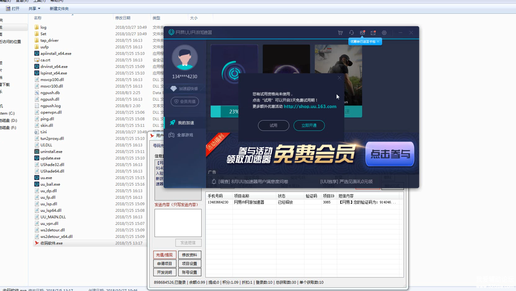516x291 pixels.
Task: Click the 发送内容 text input box
Action: click(178, 223)
